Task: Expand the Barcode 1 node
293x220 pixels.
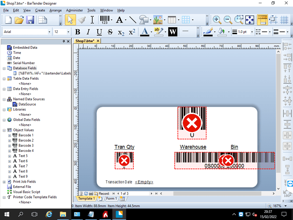Action: 10,136
